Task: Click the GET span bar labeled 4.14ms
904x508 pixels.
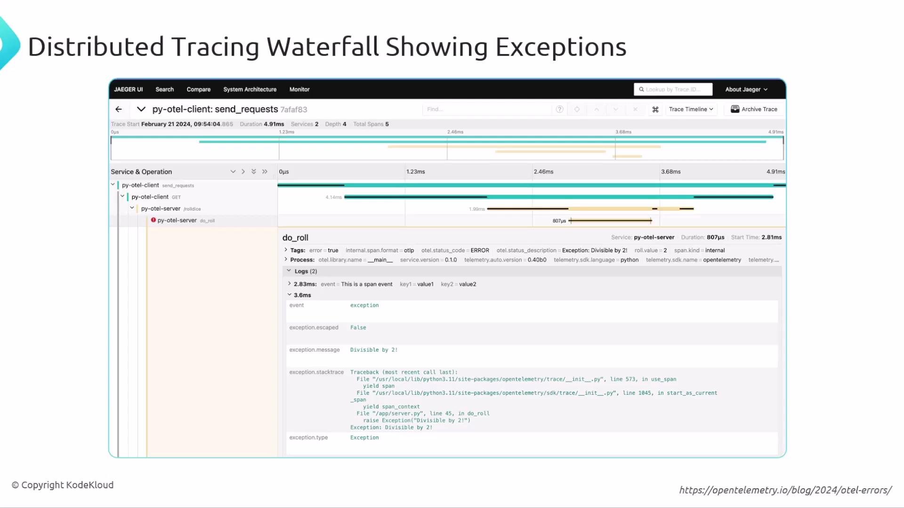Action: click(x=559, y=197)
